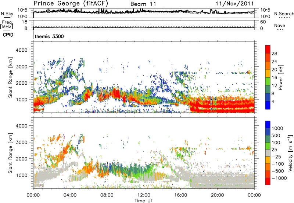
Task: Click the '28' power colorbar tick label
Action: (x=274, y=53)
